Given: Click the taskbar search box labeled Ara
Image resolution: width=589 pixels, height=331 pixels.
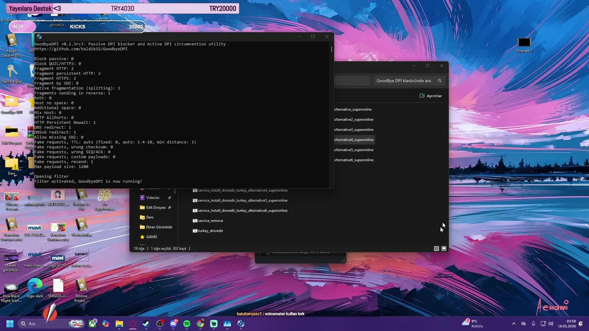Looking at the screenshot, I should [51, 324].
